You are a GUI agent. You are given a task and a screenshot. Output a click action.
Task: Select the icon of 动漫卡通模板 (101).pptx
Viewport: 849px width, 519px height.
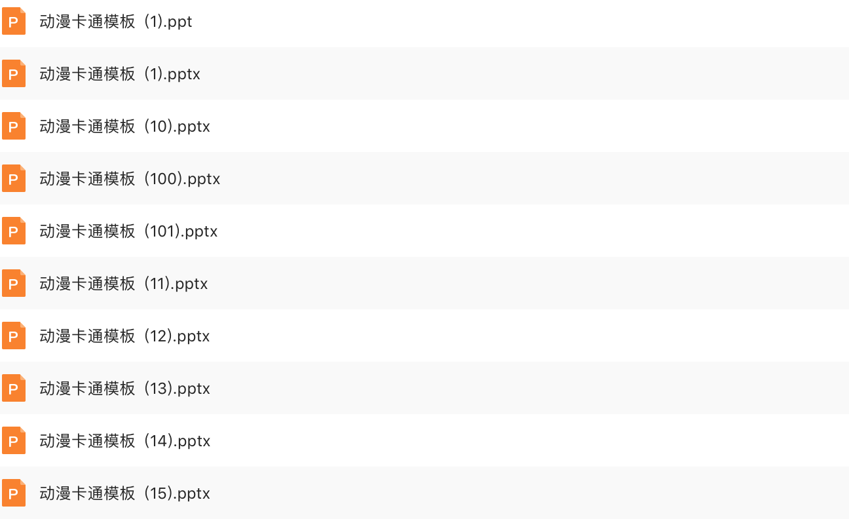tap(14, 231)
